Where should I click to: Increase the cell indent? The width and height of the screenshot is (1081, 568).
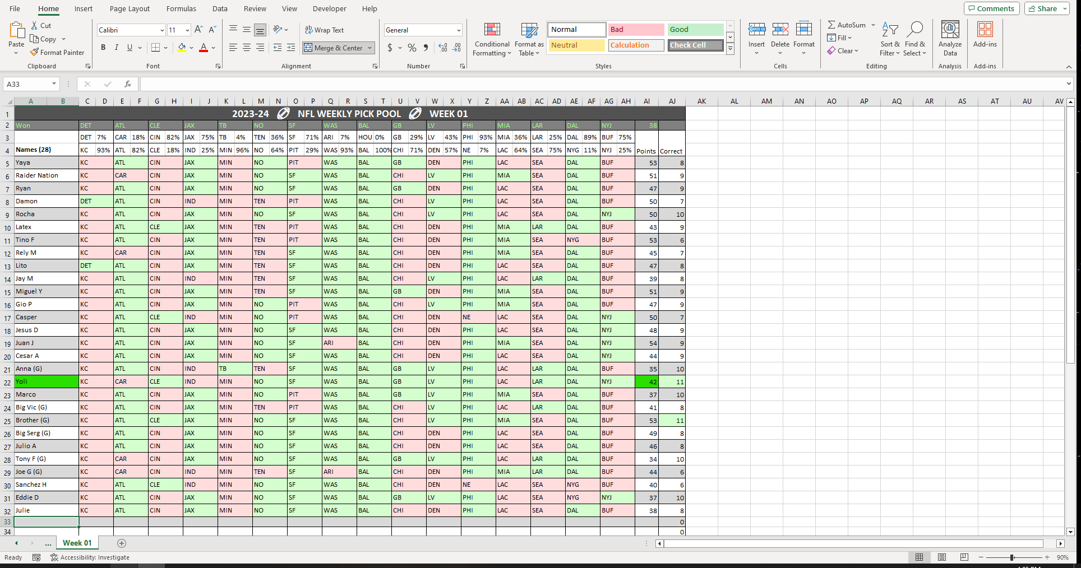(291, 48)
